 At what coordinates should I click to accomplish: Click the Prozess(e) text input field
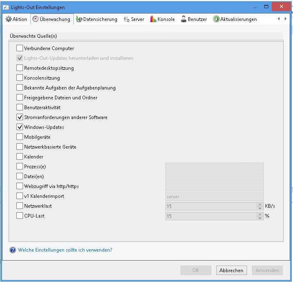(x=214, y=167)
